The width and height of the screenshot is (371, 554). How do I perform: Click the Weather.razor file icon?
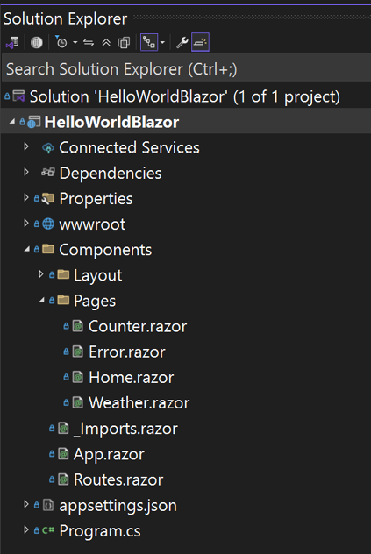point(78,402)
